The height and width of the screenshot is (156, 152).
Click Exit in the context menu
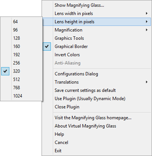(97, 151)
